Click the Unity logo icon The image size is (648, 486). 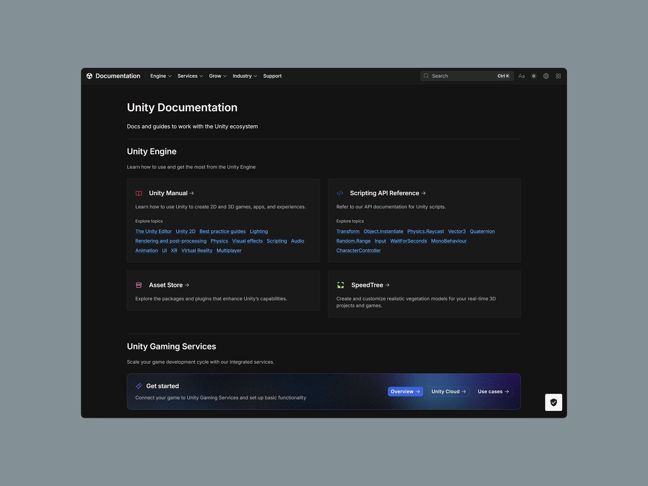(x=89, y=76)
